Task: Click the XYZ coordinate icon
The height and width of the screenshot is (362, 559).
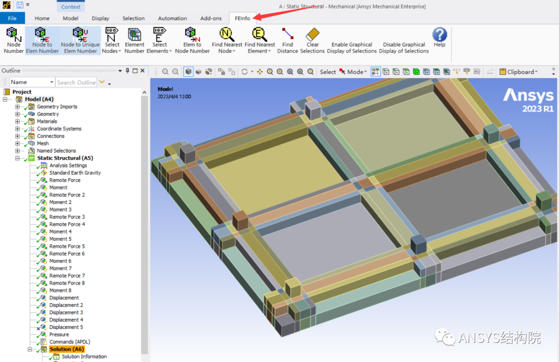Action: 457,72
